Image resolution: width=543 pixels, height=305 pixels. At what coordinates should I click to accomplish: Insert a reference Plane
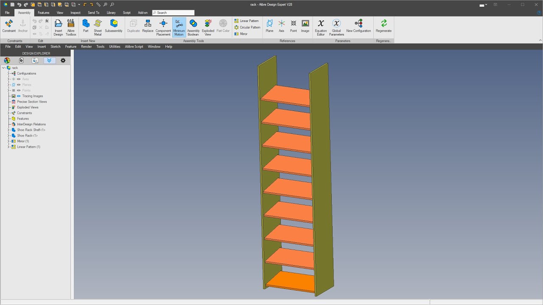coord(269,26)
